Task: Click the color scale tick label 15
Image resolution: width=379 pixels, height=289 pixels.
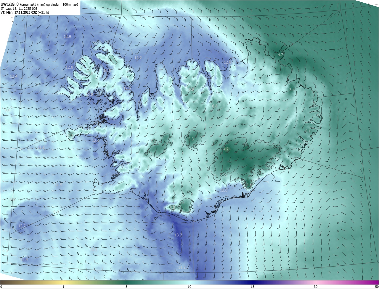Action: (x=253, y=287)
